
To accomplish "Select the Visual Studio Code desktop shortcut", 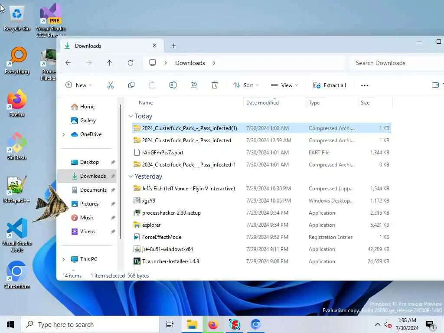I will click(17, 235).
